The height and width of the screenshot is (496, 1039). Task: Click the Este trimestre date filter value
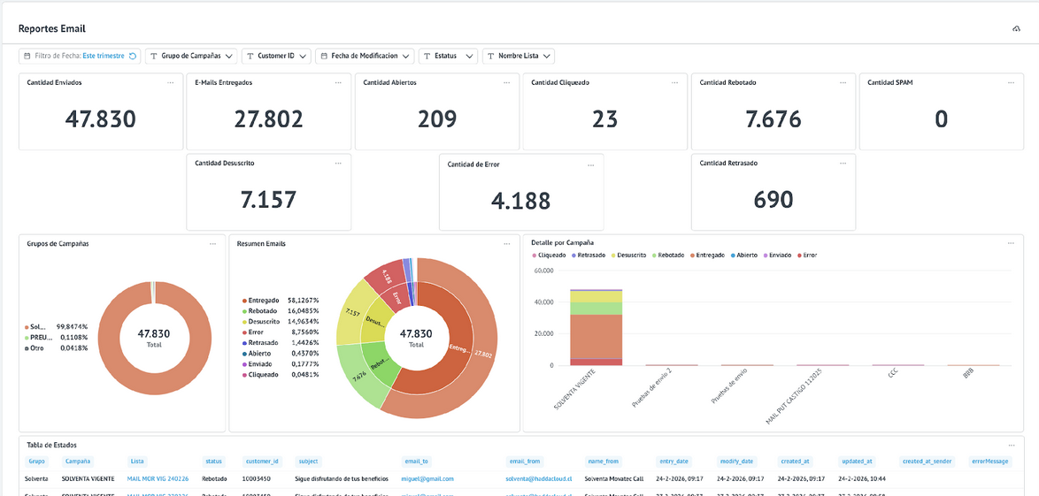tap(103, 56)
